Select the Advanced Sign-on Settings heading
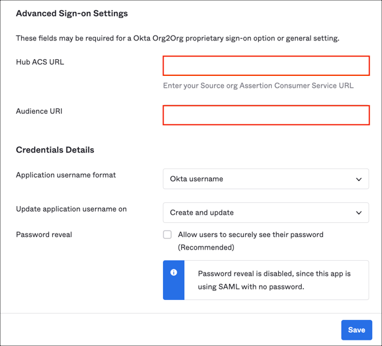The image size is (382, 346). tap(72, 13)
